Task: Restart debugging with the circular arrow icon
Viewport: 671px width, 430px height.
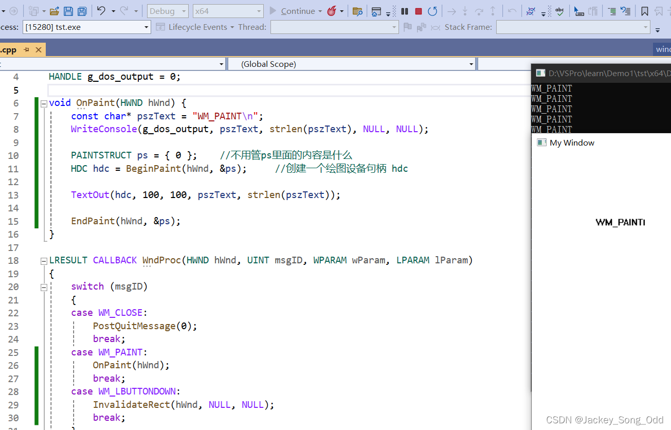Action: point(432,11)
